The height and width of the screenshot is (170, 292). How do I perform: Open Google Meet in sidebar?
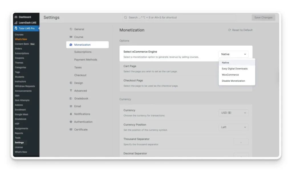21,114
